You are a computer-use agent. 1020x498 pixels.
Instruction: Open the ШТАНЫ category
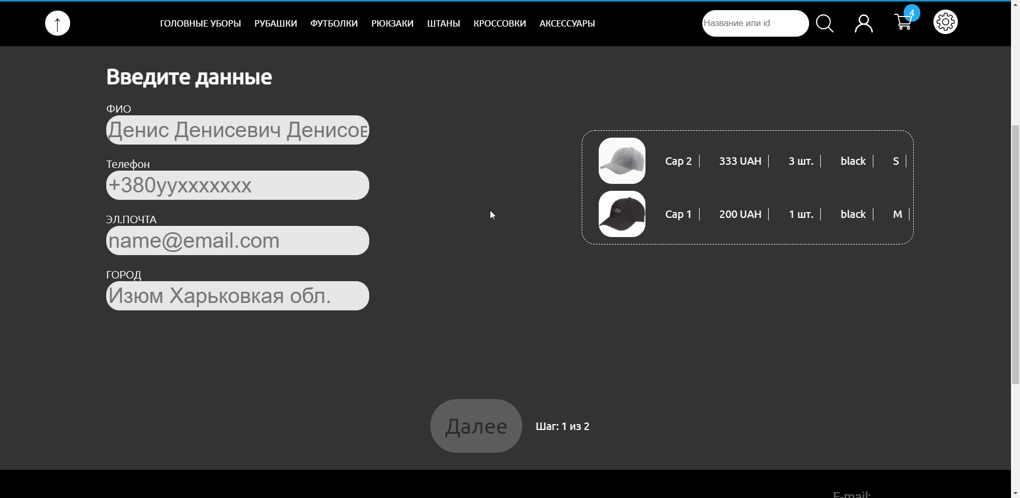click(x=444, y=23)
